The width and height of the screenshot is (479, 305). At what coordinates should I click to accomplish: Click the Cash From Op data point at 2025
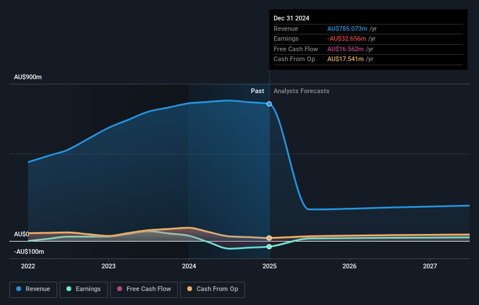click(x=269, y=237)
